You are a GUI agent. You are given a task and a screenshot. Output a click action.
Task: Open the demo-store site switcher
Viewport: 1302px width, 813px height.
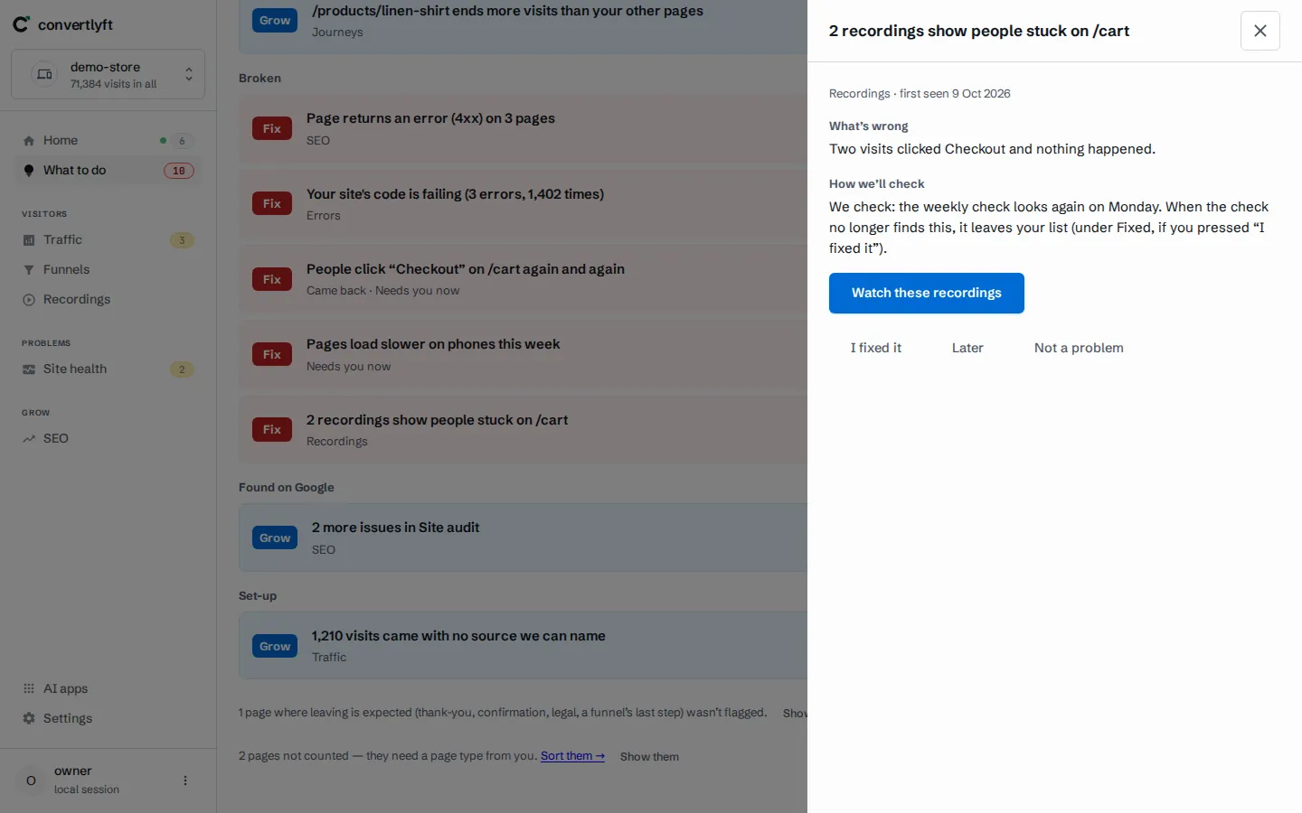coord(108,74)
